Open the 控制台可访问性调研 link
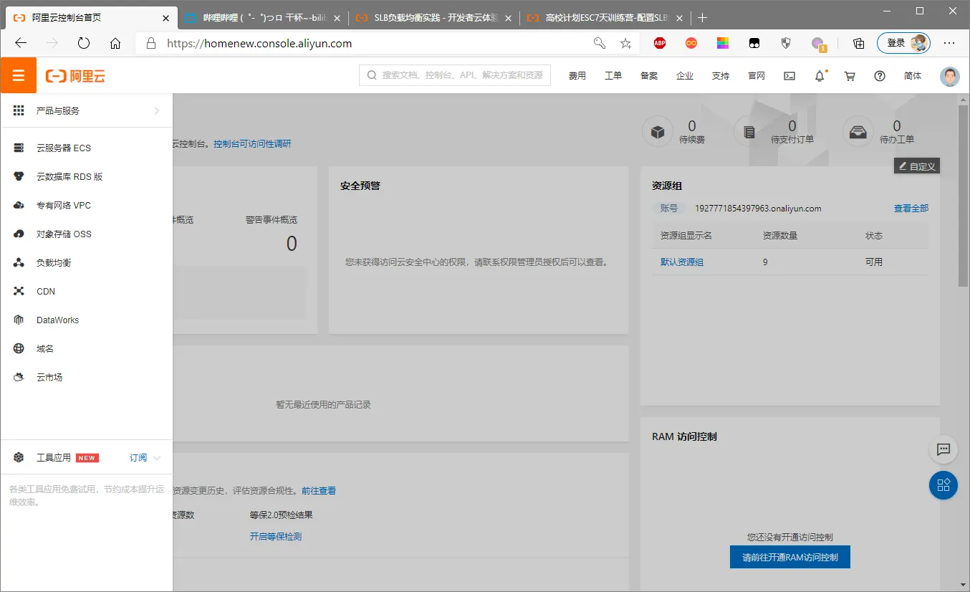The image size is (970, 592). 252,144
